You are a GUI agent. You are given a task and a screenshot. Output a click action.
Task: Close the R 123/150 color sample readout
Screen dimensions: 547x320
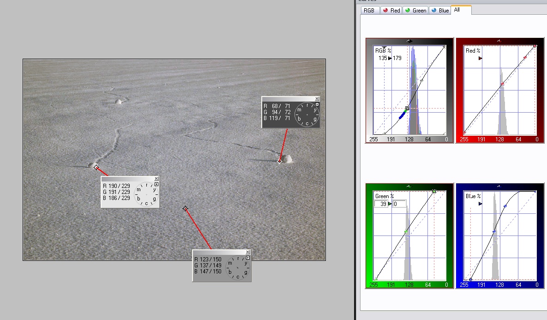[248, 252]
